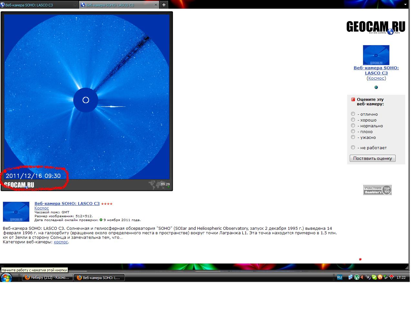Open Веб-камера SOHO Firefox taskbar window
This screenshot has height=330, width=413.
99,277
